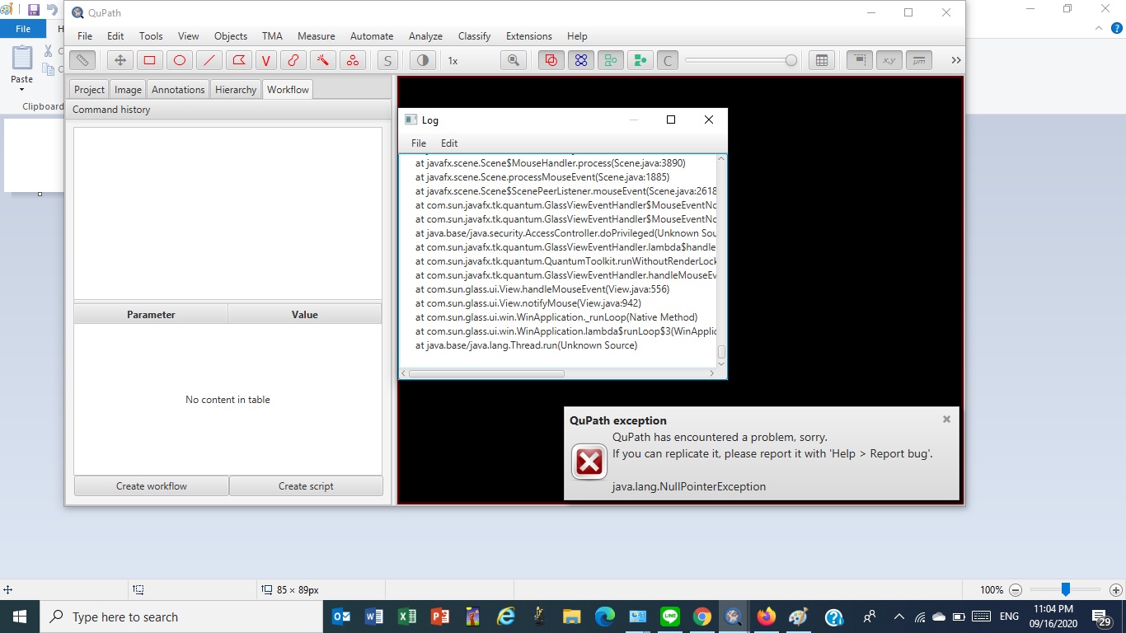Open the detection measurements table icon

point(821,59)
